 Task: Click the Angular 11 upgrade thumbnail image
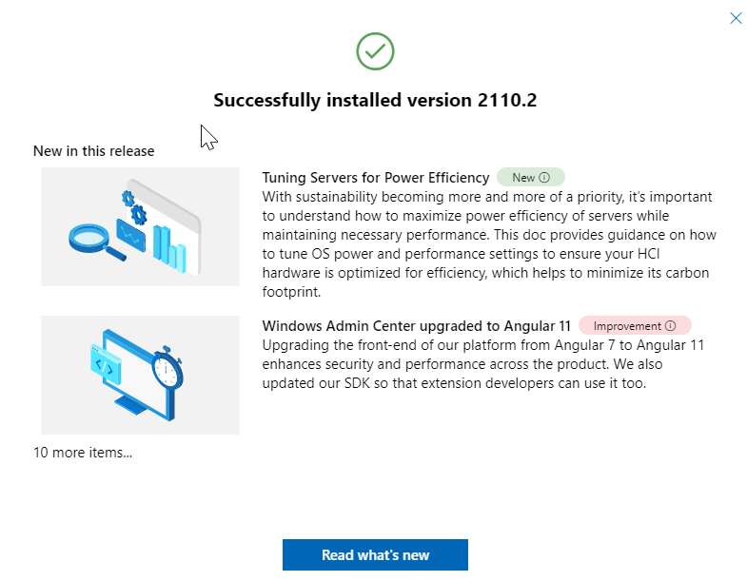(x=140, y=375)
